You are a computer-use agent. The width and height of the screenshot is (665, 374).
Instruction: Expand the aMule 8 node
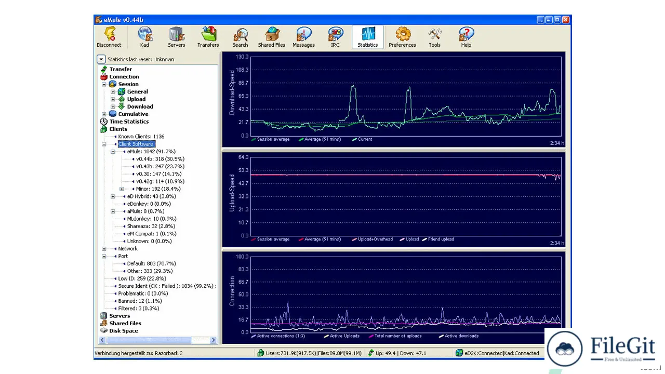pyautogui.click(x=113, y=211)
